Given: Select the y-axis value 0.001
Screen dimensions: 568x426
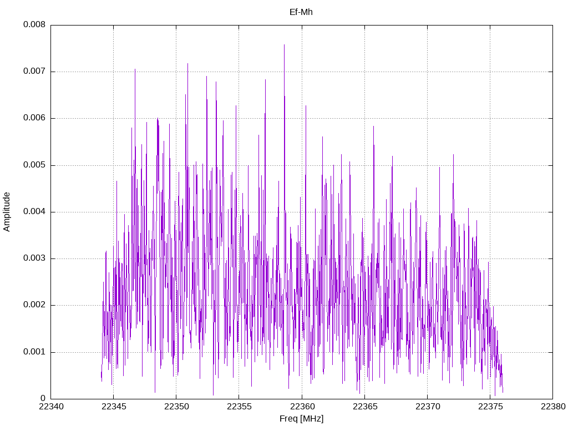Looking at the screenshot, I should pos(34,352).
